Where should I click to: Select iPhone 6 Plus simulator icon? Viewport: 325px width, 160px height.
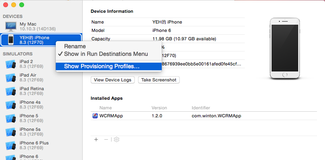click(11, 146)
